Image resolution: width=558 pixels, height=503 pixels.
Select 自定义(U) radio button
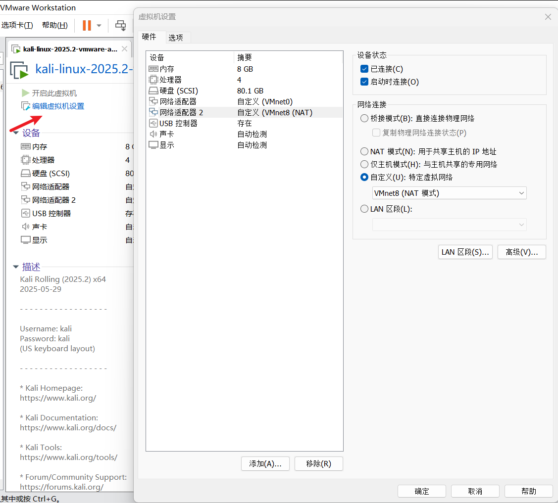(364, 177)
